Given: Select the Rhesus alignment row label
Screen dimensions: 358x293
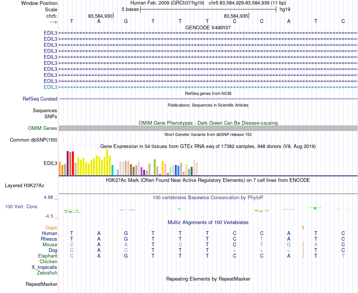Looking at the screenshot, I should 49,239.
